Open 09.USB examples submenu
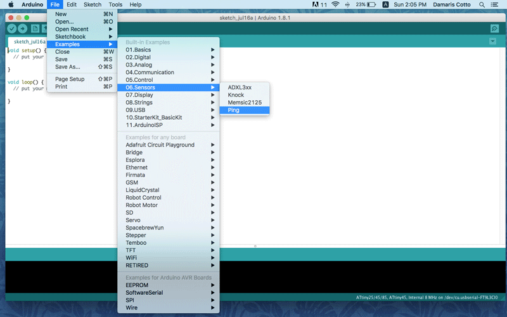This screenshot has width=507, height=317. tap(169, 110)
